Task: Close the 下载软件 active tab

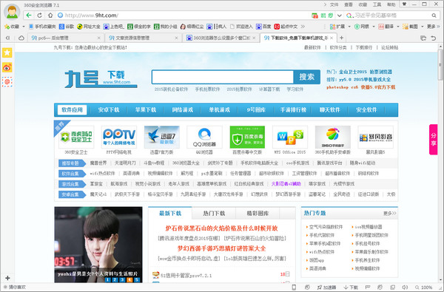Action: tap(332, 38)
